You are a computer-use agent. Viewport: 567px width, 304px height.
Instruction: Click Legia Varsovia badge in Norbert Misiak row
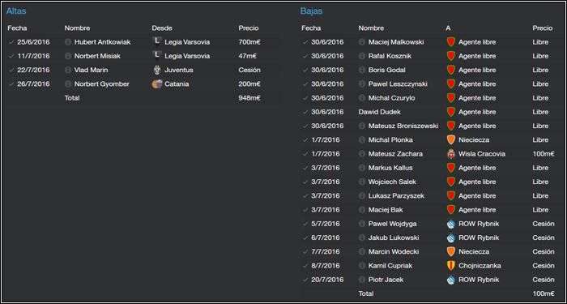(156, 56)
